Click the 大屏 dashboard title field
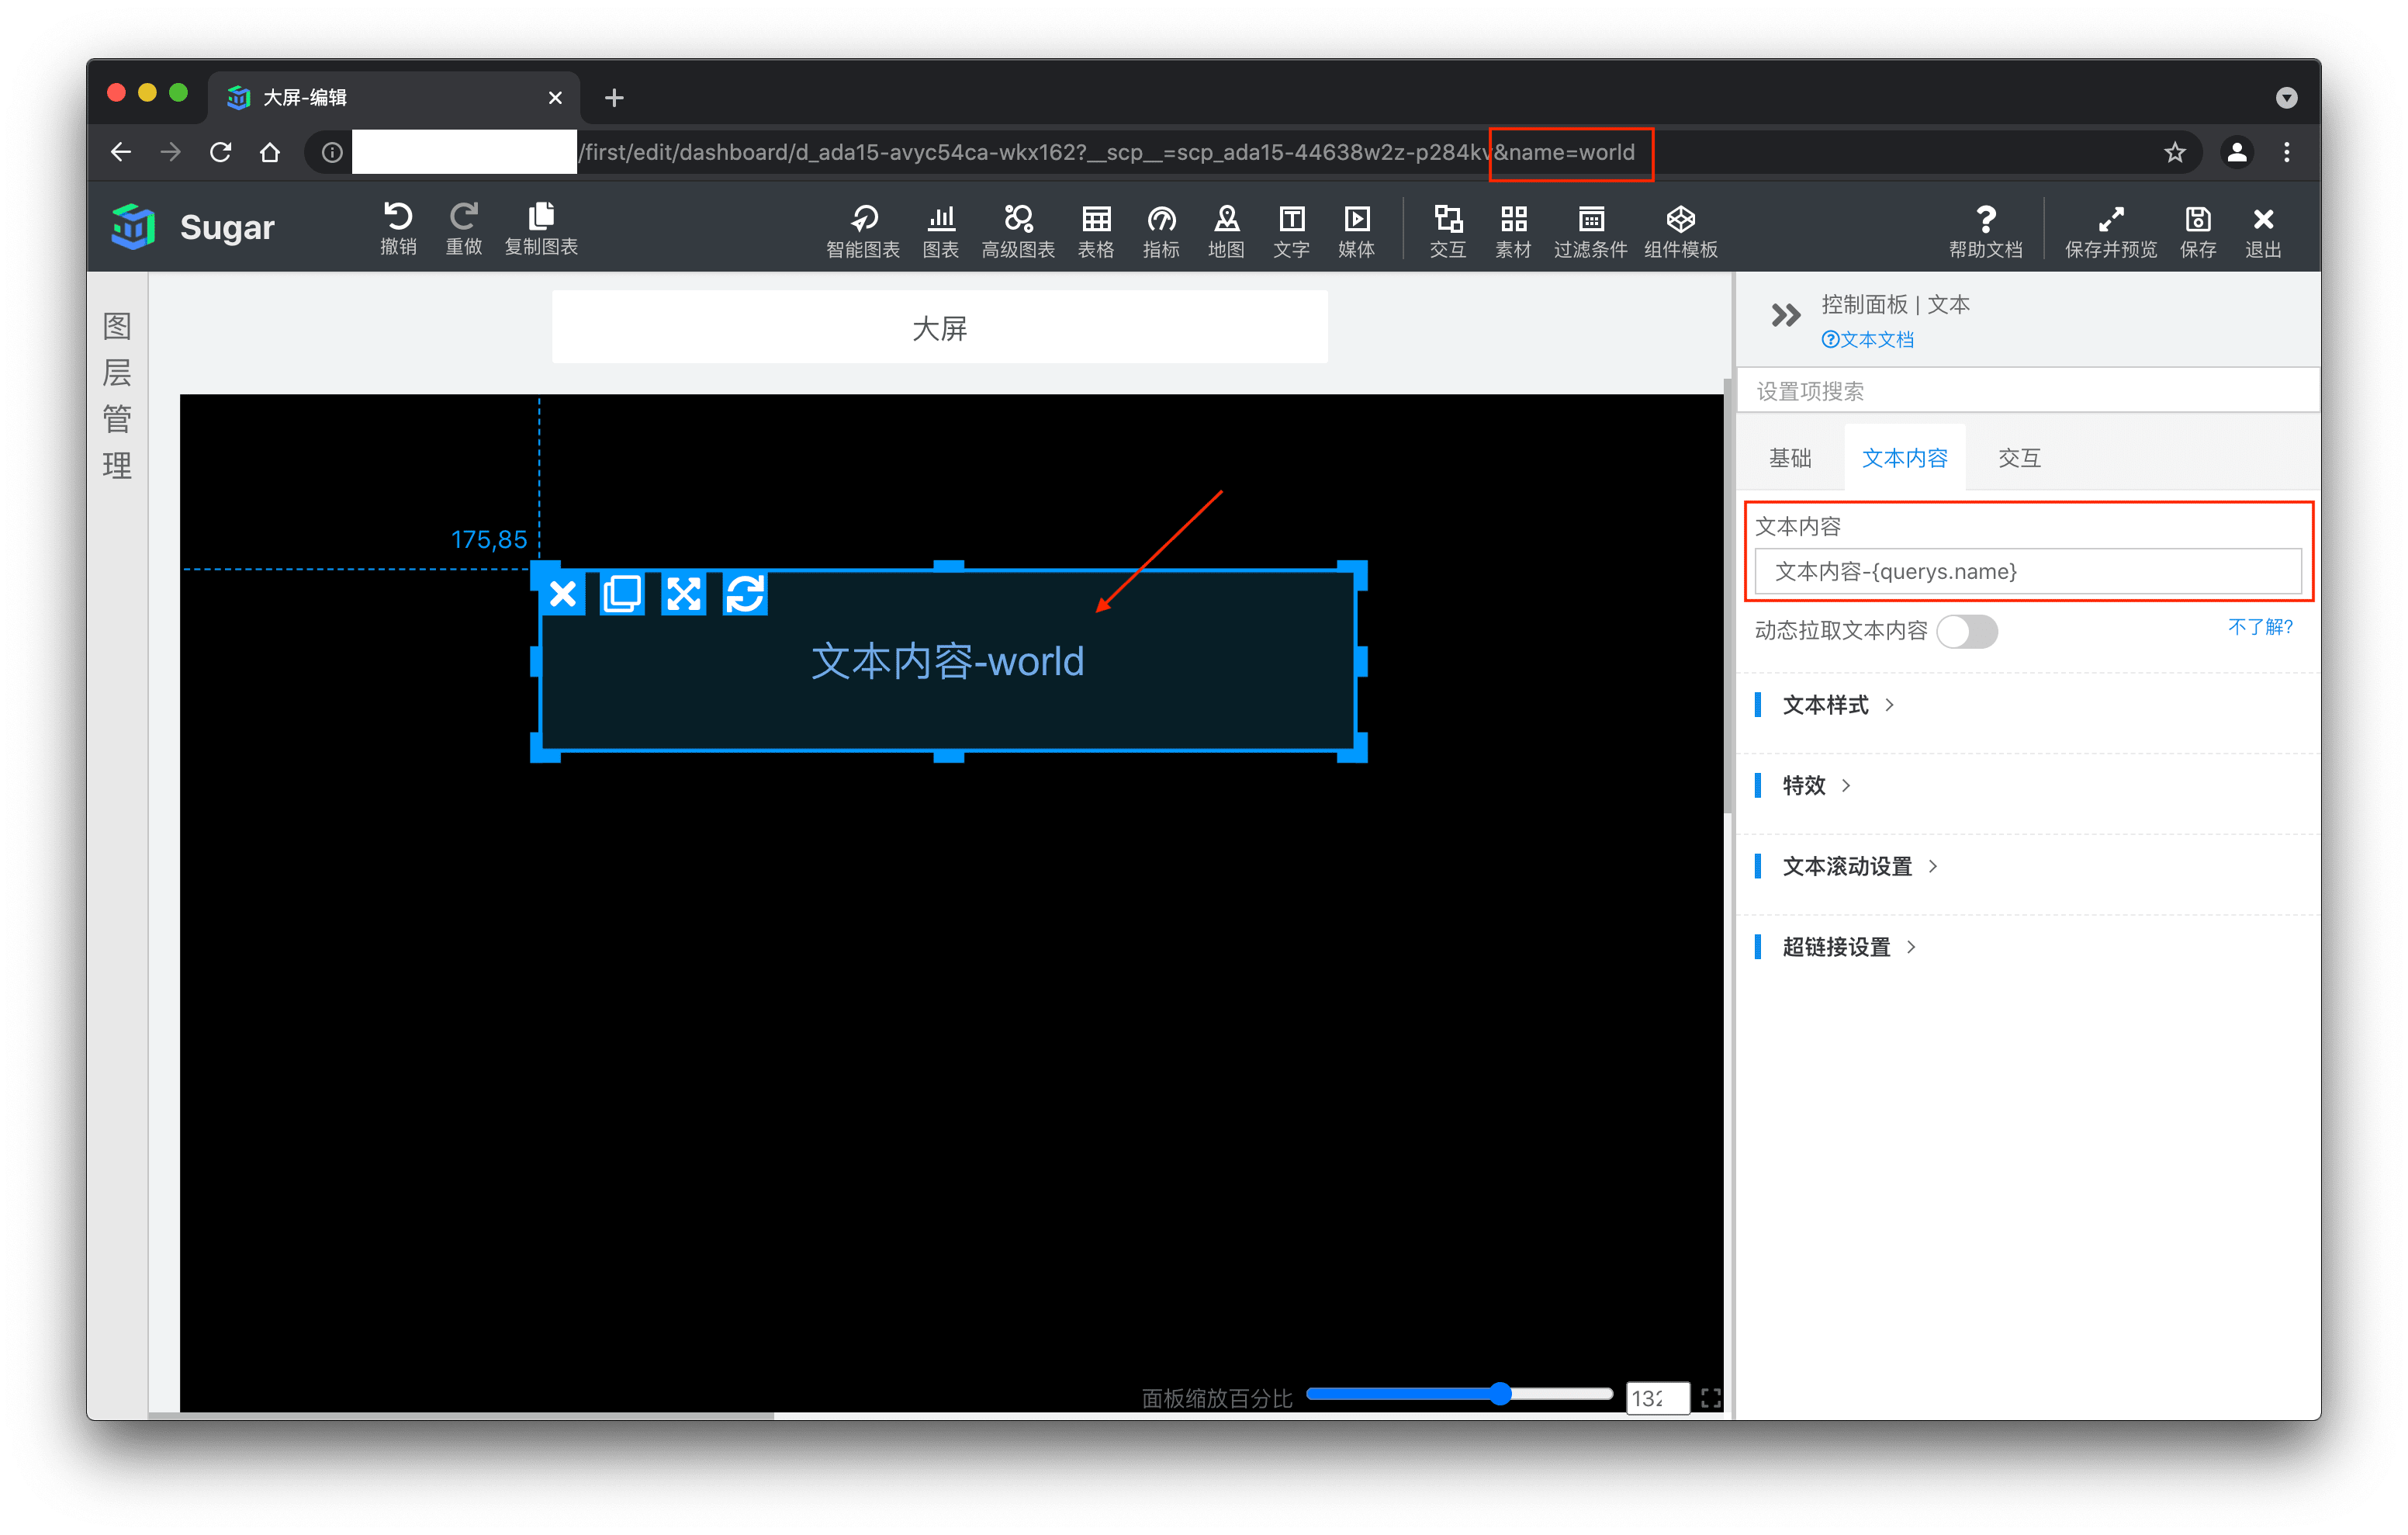Viewport: 2408px width, 1535px height. [939, 328]
